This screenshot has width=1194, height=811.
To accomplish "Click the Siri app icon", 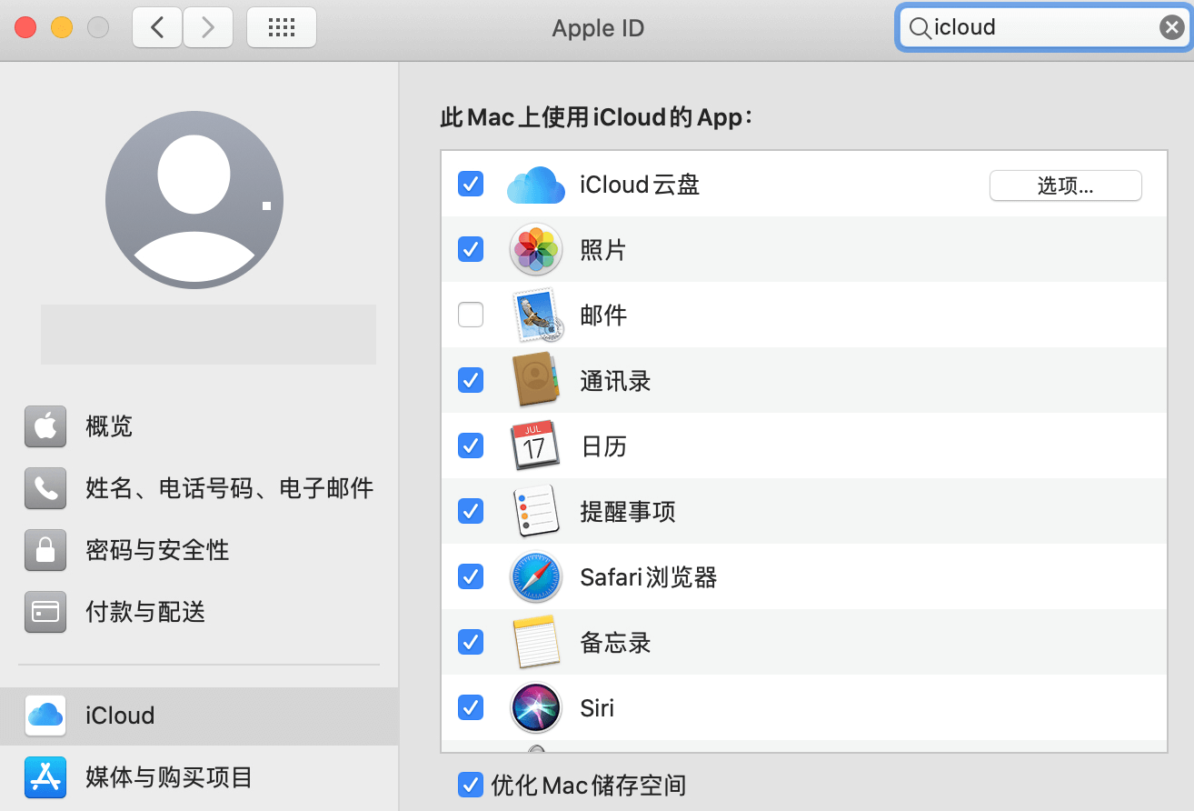I will click(x=536, y=707).
